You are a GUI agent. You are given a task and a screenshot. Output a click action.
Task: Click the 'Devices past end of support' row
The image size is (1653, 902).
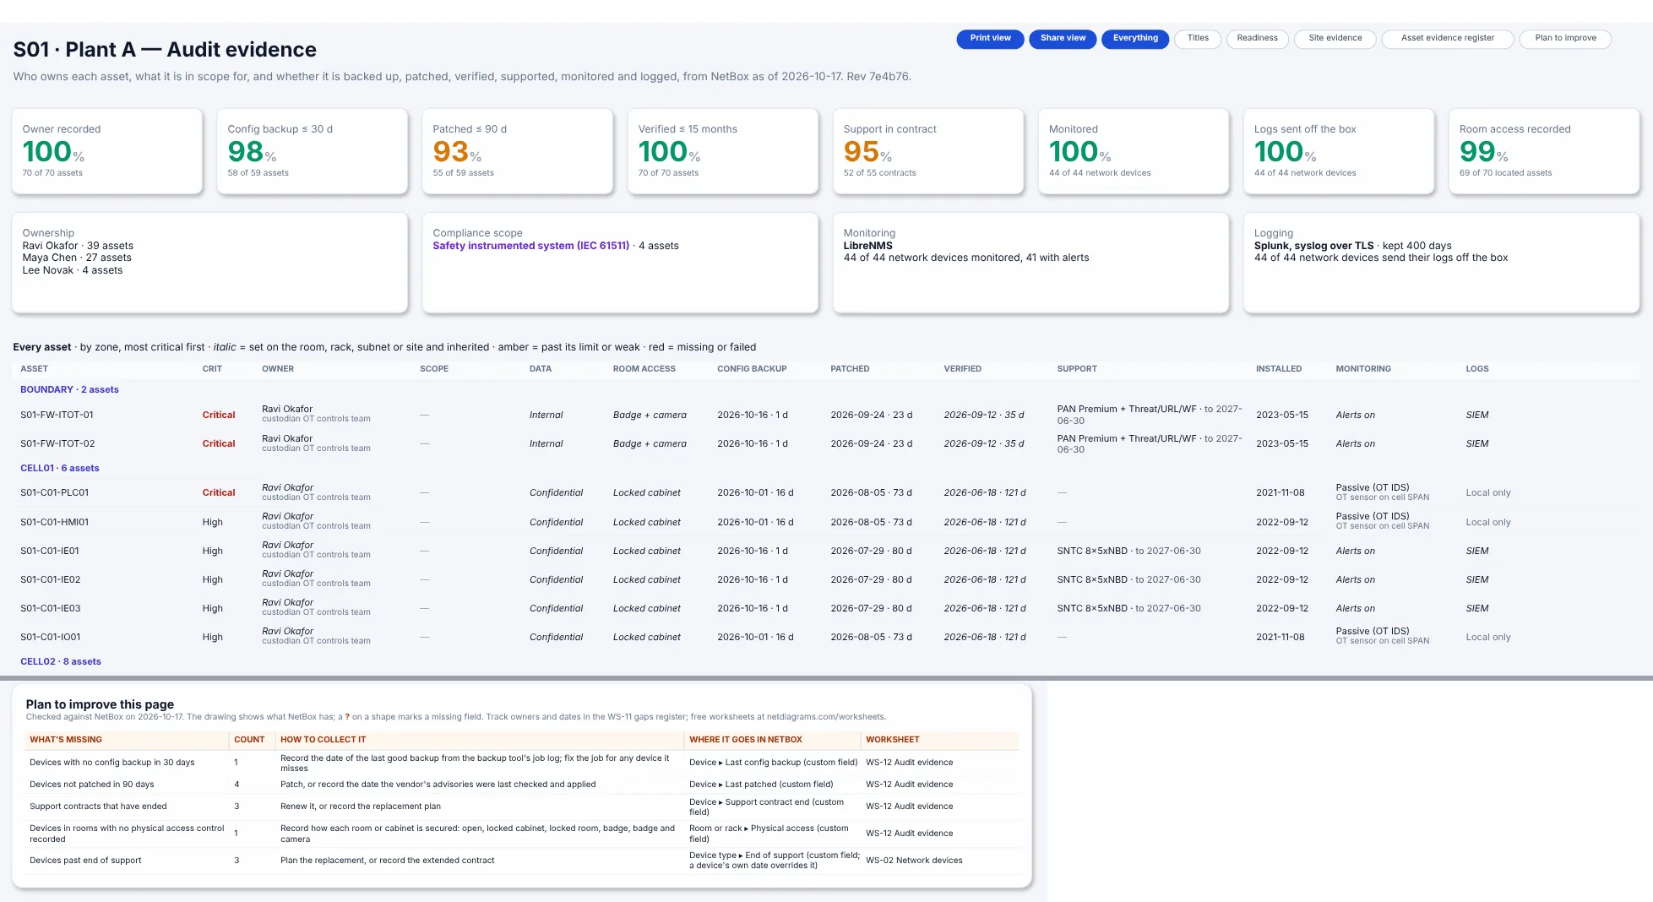click(x=522, y=861)
